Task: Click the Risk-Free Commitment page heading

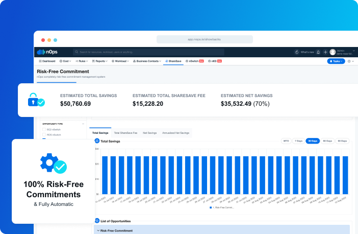Action: (63, 72)
